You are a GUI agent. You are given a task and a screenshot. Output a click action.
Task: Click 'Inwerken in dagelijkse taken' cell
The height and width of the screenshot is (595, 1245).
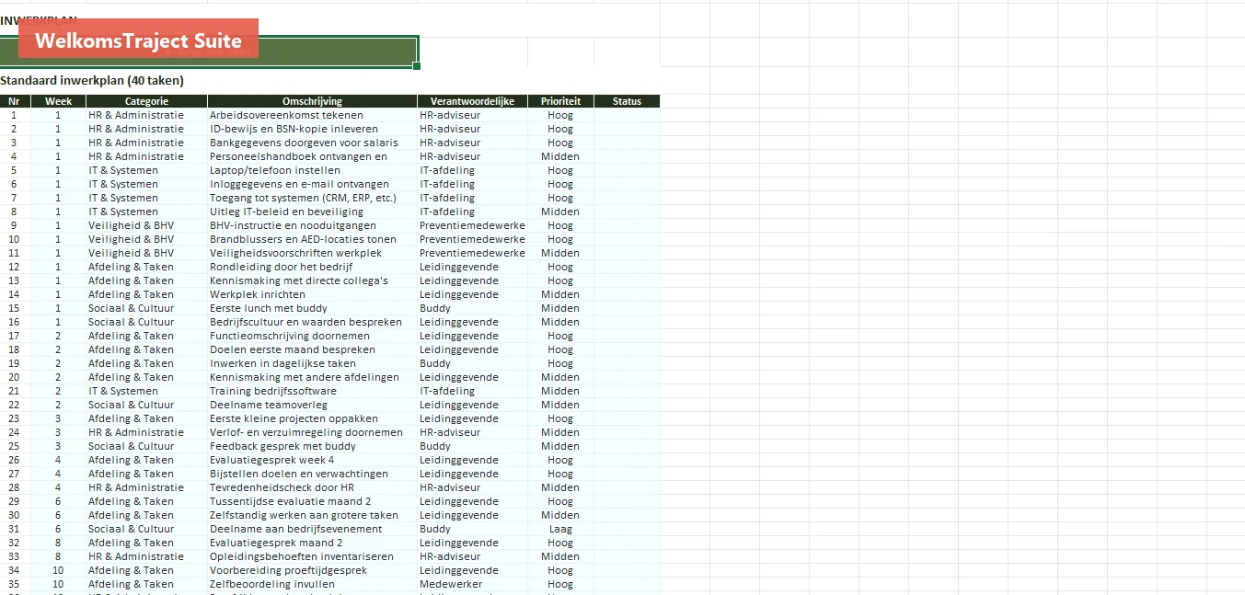coord(313,363)
